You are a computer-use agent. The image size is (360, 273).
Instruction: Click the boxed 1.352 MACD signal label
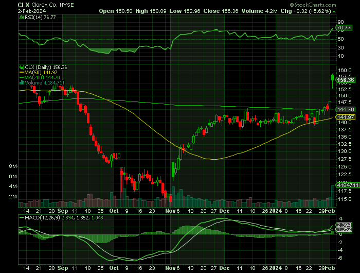344,229
